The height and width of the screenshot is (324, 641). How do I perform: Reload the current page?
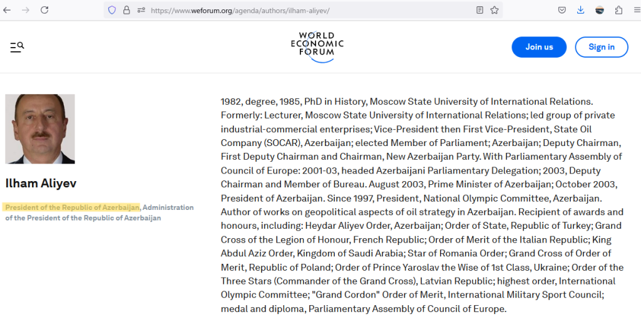point(44,10)
